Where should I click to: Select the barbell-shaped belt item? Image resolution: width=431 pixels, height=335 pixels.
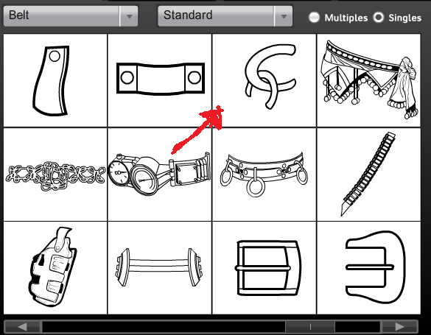tap(160, 268)
